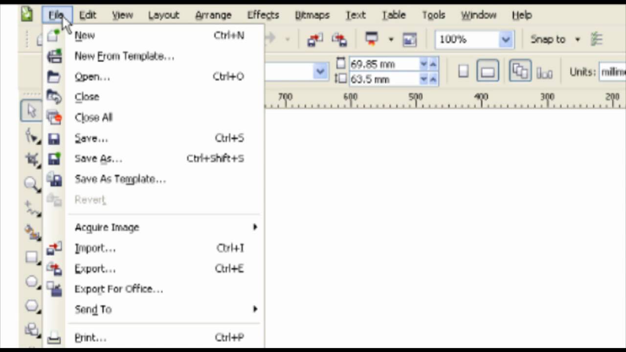Decrease the page width 69.85 mm value
Screen dimensions: 626x352
pyautogui.click(x=424, y=64)
